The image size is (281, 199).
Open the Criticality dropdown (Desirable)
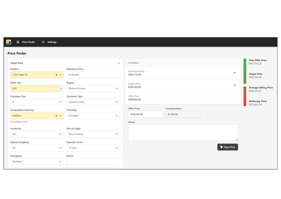tap(93, 116)
